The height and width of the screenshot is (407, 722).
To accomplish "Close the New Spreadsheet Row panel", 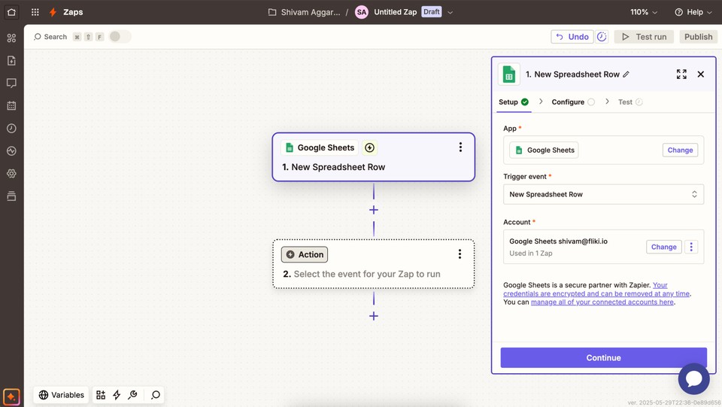I will pos(701,74).
